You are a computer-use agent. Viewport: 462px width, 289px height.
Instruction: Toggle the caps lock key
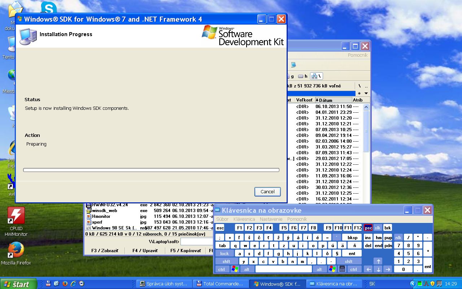(225, 253)
